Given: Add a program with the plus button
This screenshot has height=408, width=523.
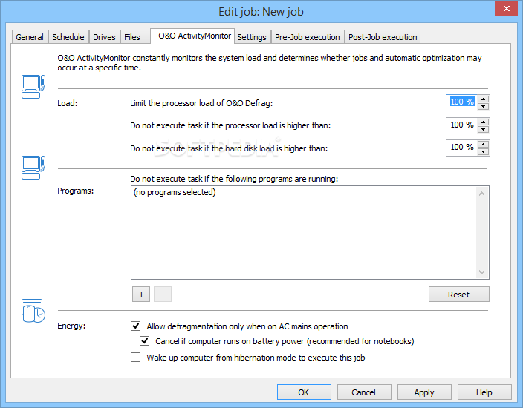Looking at the screenshot, I should point(141,295).
